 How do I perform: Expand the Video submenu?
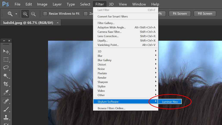click(x=126, y=91)
